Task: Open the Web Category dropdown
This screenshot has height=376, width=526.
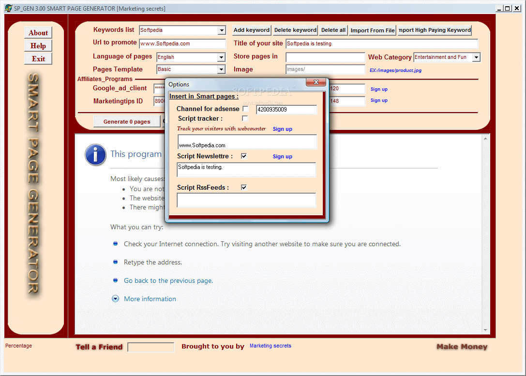Action: click(x=476, y=57)
